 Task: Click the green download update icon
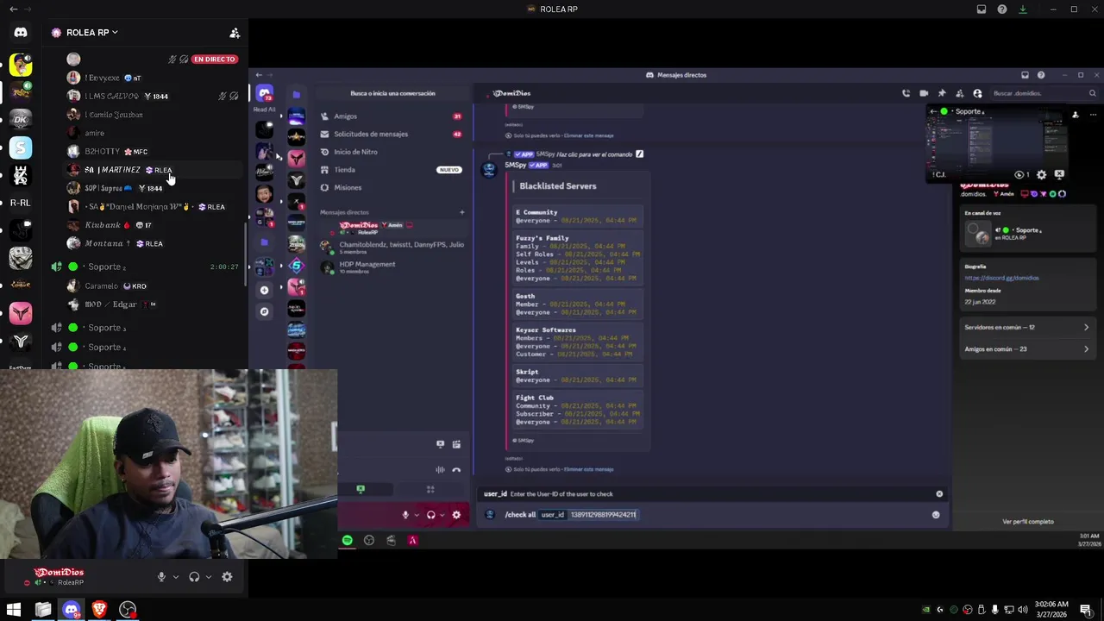click(x=1023, y=9)
